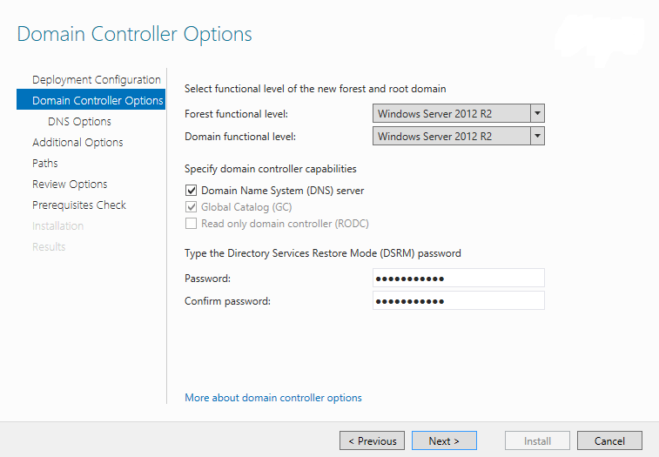Click the Confirm password field

tap(458, 301)
